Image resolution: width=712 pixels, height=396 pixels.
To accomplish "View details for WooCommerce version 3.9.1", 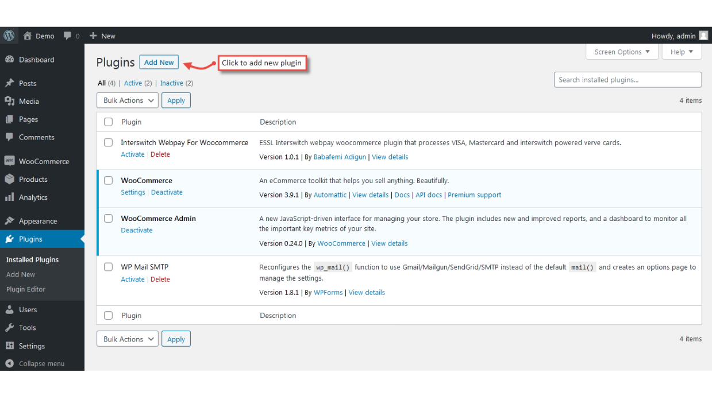I will (371, 195).
